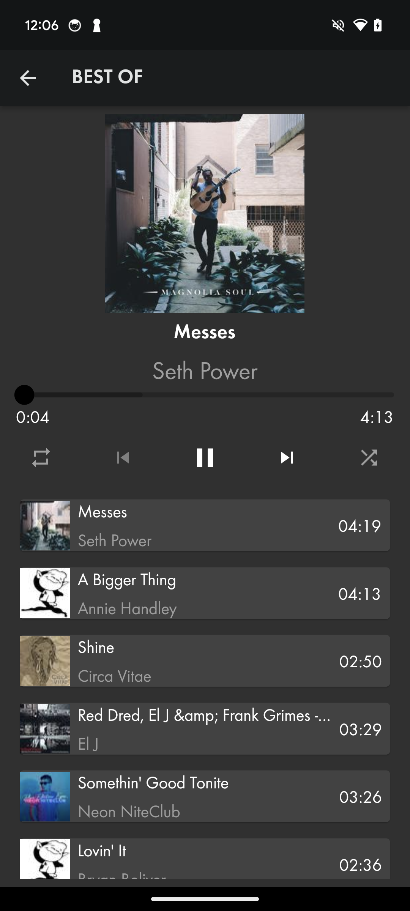Pause the current song
Screen dimensions: 410x911
205,457
